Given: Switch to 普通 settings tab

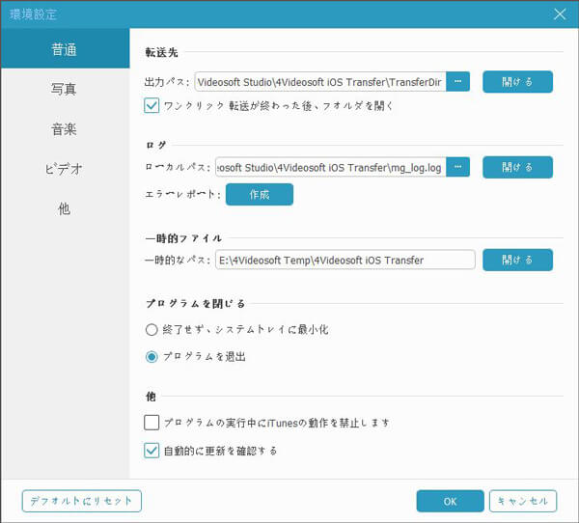Looking at the screenshot, I should coord(65,49).
